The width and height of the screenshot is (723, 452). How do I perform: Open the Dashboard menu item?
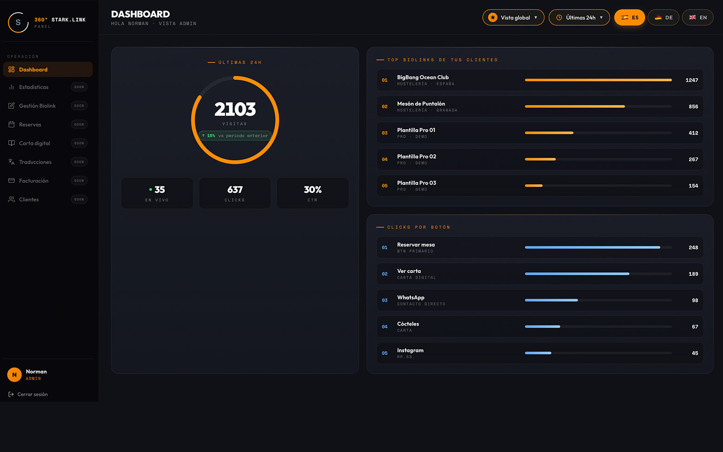pos(48,69)
